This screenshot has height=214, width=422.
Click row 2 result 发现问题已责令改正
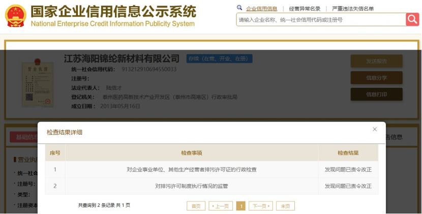(x=348, y=186)
